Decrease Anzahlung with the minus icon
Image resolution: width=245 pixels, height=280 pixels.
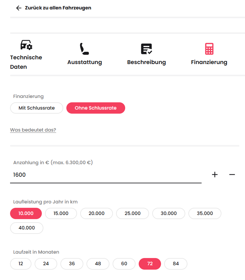(232, 175)
